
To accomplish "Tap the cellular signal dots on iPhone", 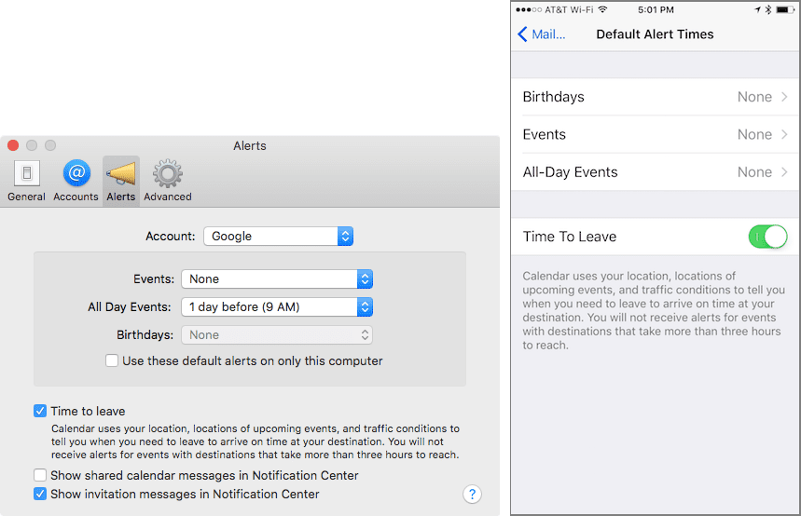I will point(529,9).
